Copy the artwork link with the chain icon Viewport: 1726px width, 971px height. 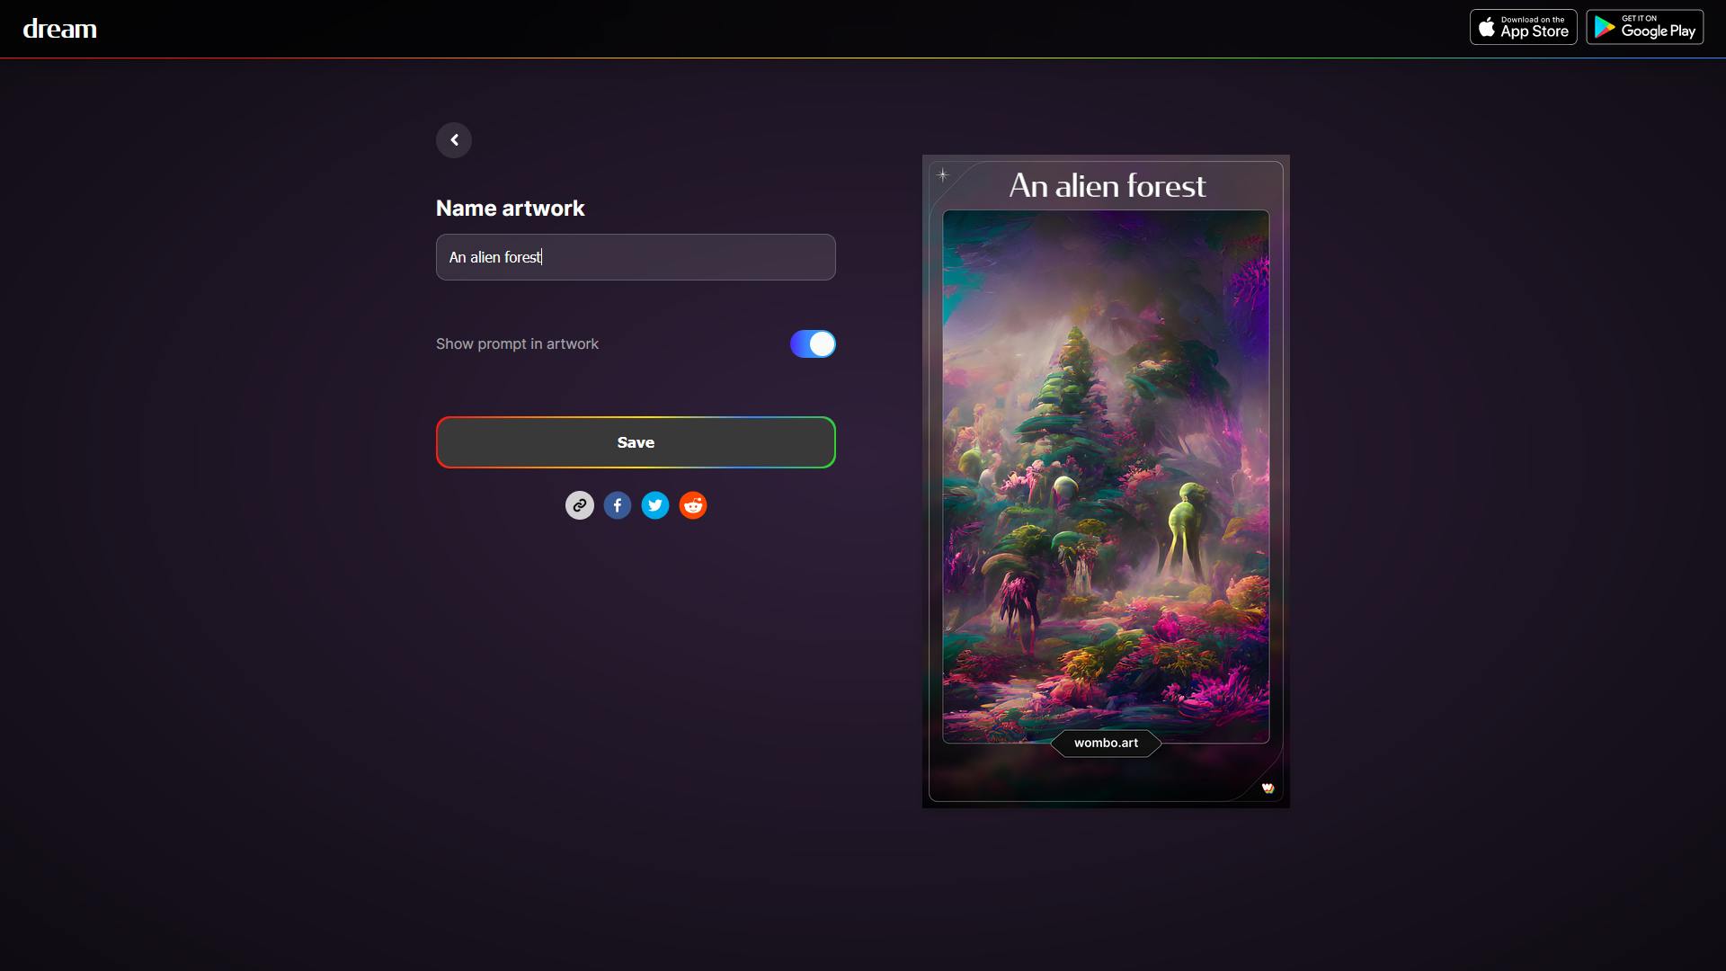point(580,505)
